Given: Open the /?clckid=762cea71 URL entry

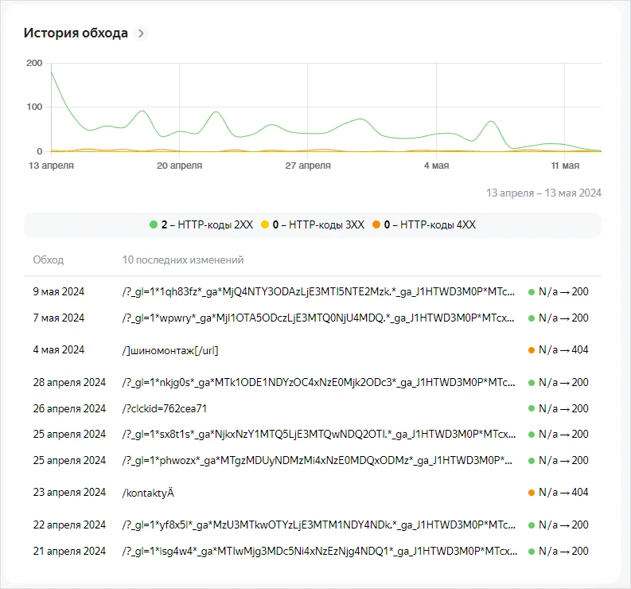Looking at the screenshot, I should point(165,409).
